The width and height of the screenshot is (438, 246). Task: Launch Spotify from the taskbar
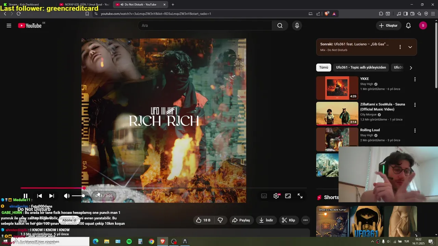pos(129,242)
